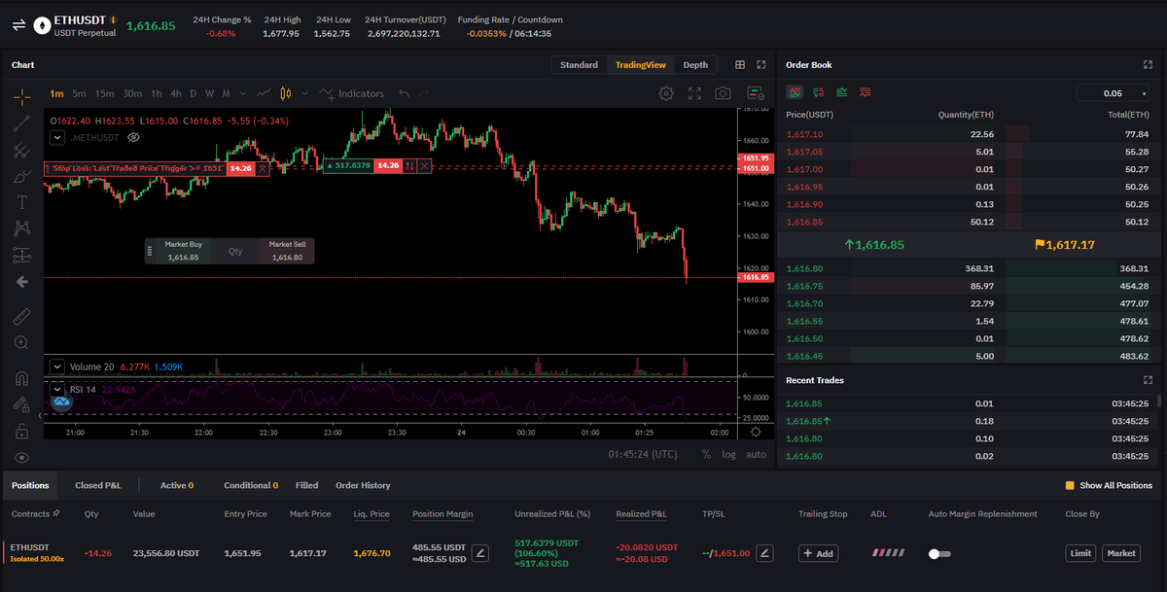Screen dimensions: 1167x592
Task: Open the ETHUSDT contract selector
Action: (x=82, y=19)
